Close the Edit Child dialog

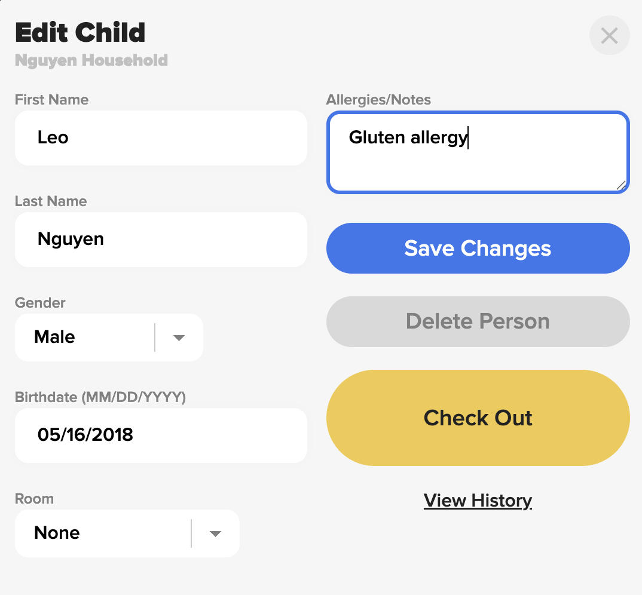coord(609,36)
